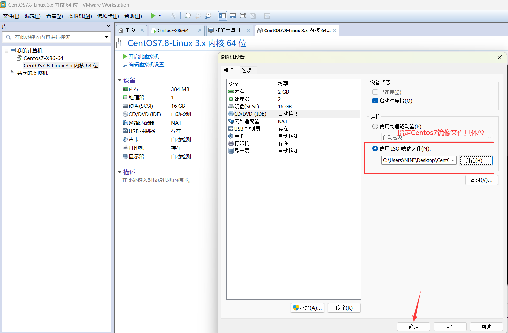Switch to the 选项 tab in settings dialog

tap(247, 70)
